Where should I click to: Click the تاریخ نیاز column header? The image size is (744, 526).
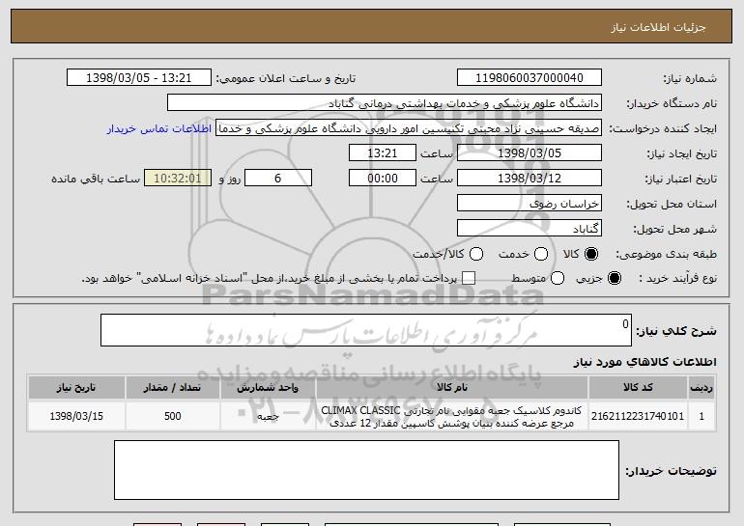click(x=76, y=388)
